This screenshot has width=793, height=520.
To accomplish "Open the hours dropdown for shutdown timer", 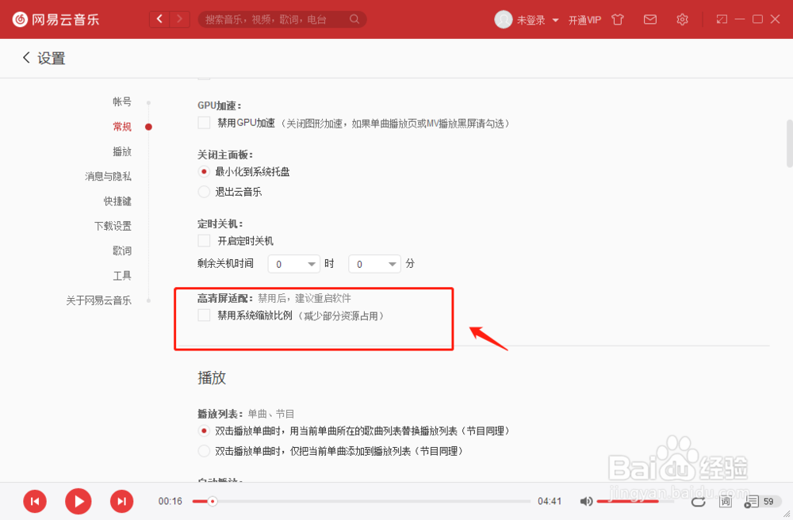I will pos(294,264).
